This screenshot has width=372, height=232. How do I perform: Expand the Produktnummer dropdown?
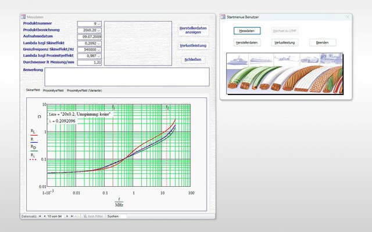99,24
